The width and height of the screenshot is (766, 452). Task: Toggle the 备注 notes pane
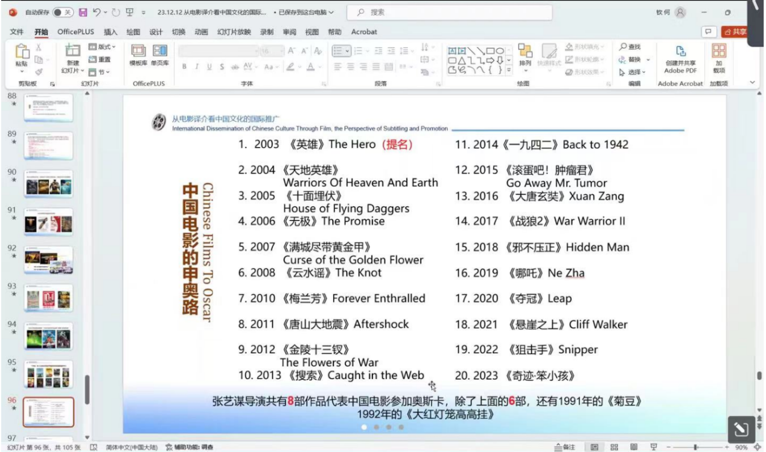coord(565,447)
